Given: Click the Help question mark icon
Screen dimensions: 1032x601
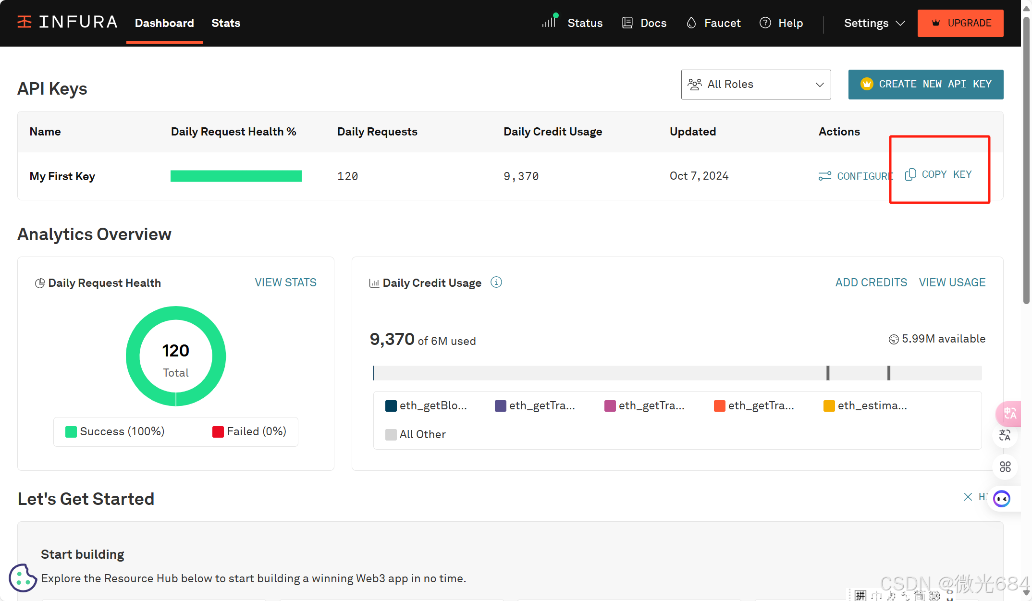Looking at the screenshot, I should pyautogui.click(x=765, y=23).
